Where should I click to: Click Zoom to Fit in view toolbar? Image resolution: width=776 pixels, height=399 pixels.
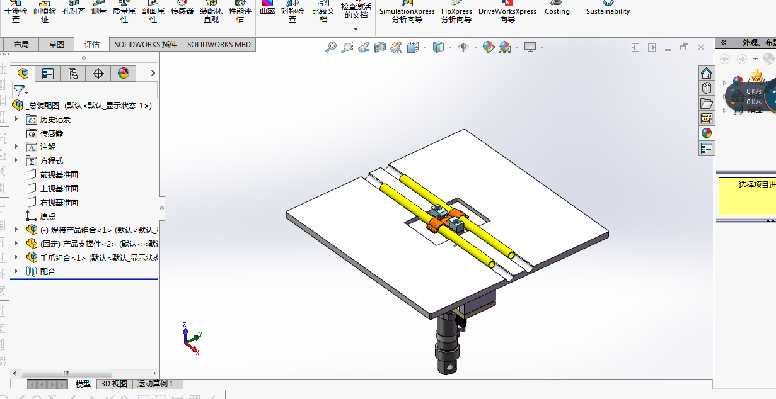point(330,47)
